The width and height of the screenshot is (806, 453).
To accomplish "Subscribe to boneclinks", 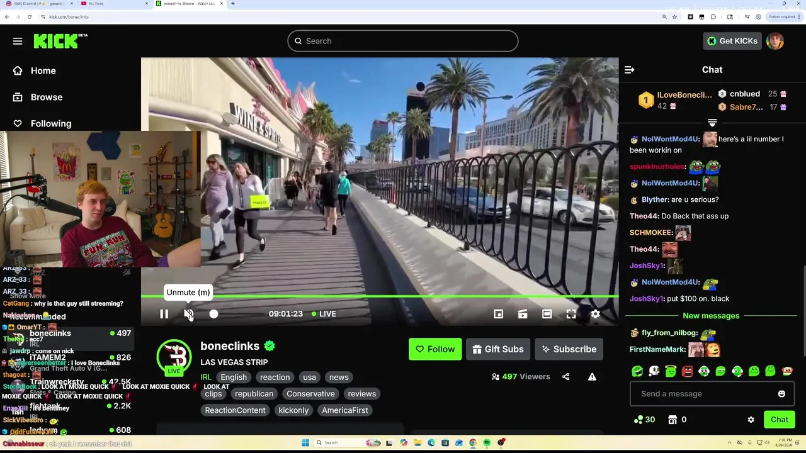I will (569, 349).
